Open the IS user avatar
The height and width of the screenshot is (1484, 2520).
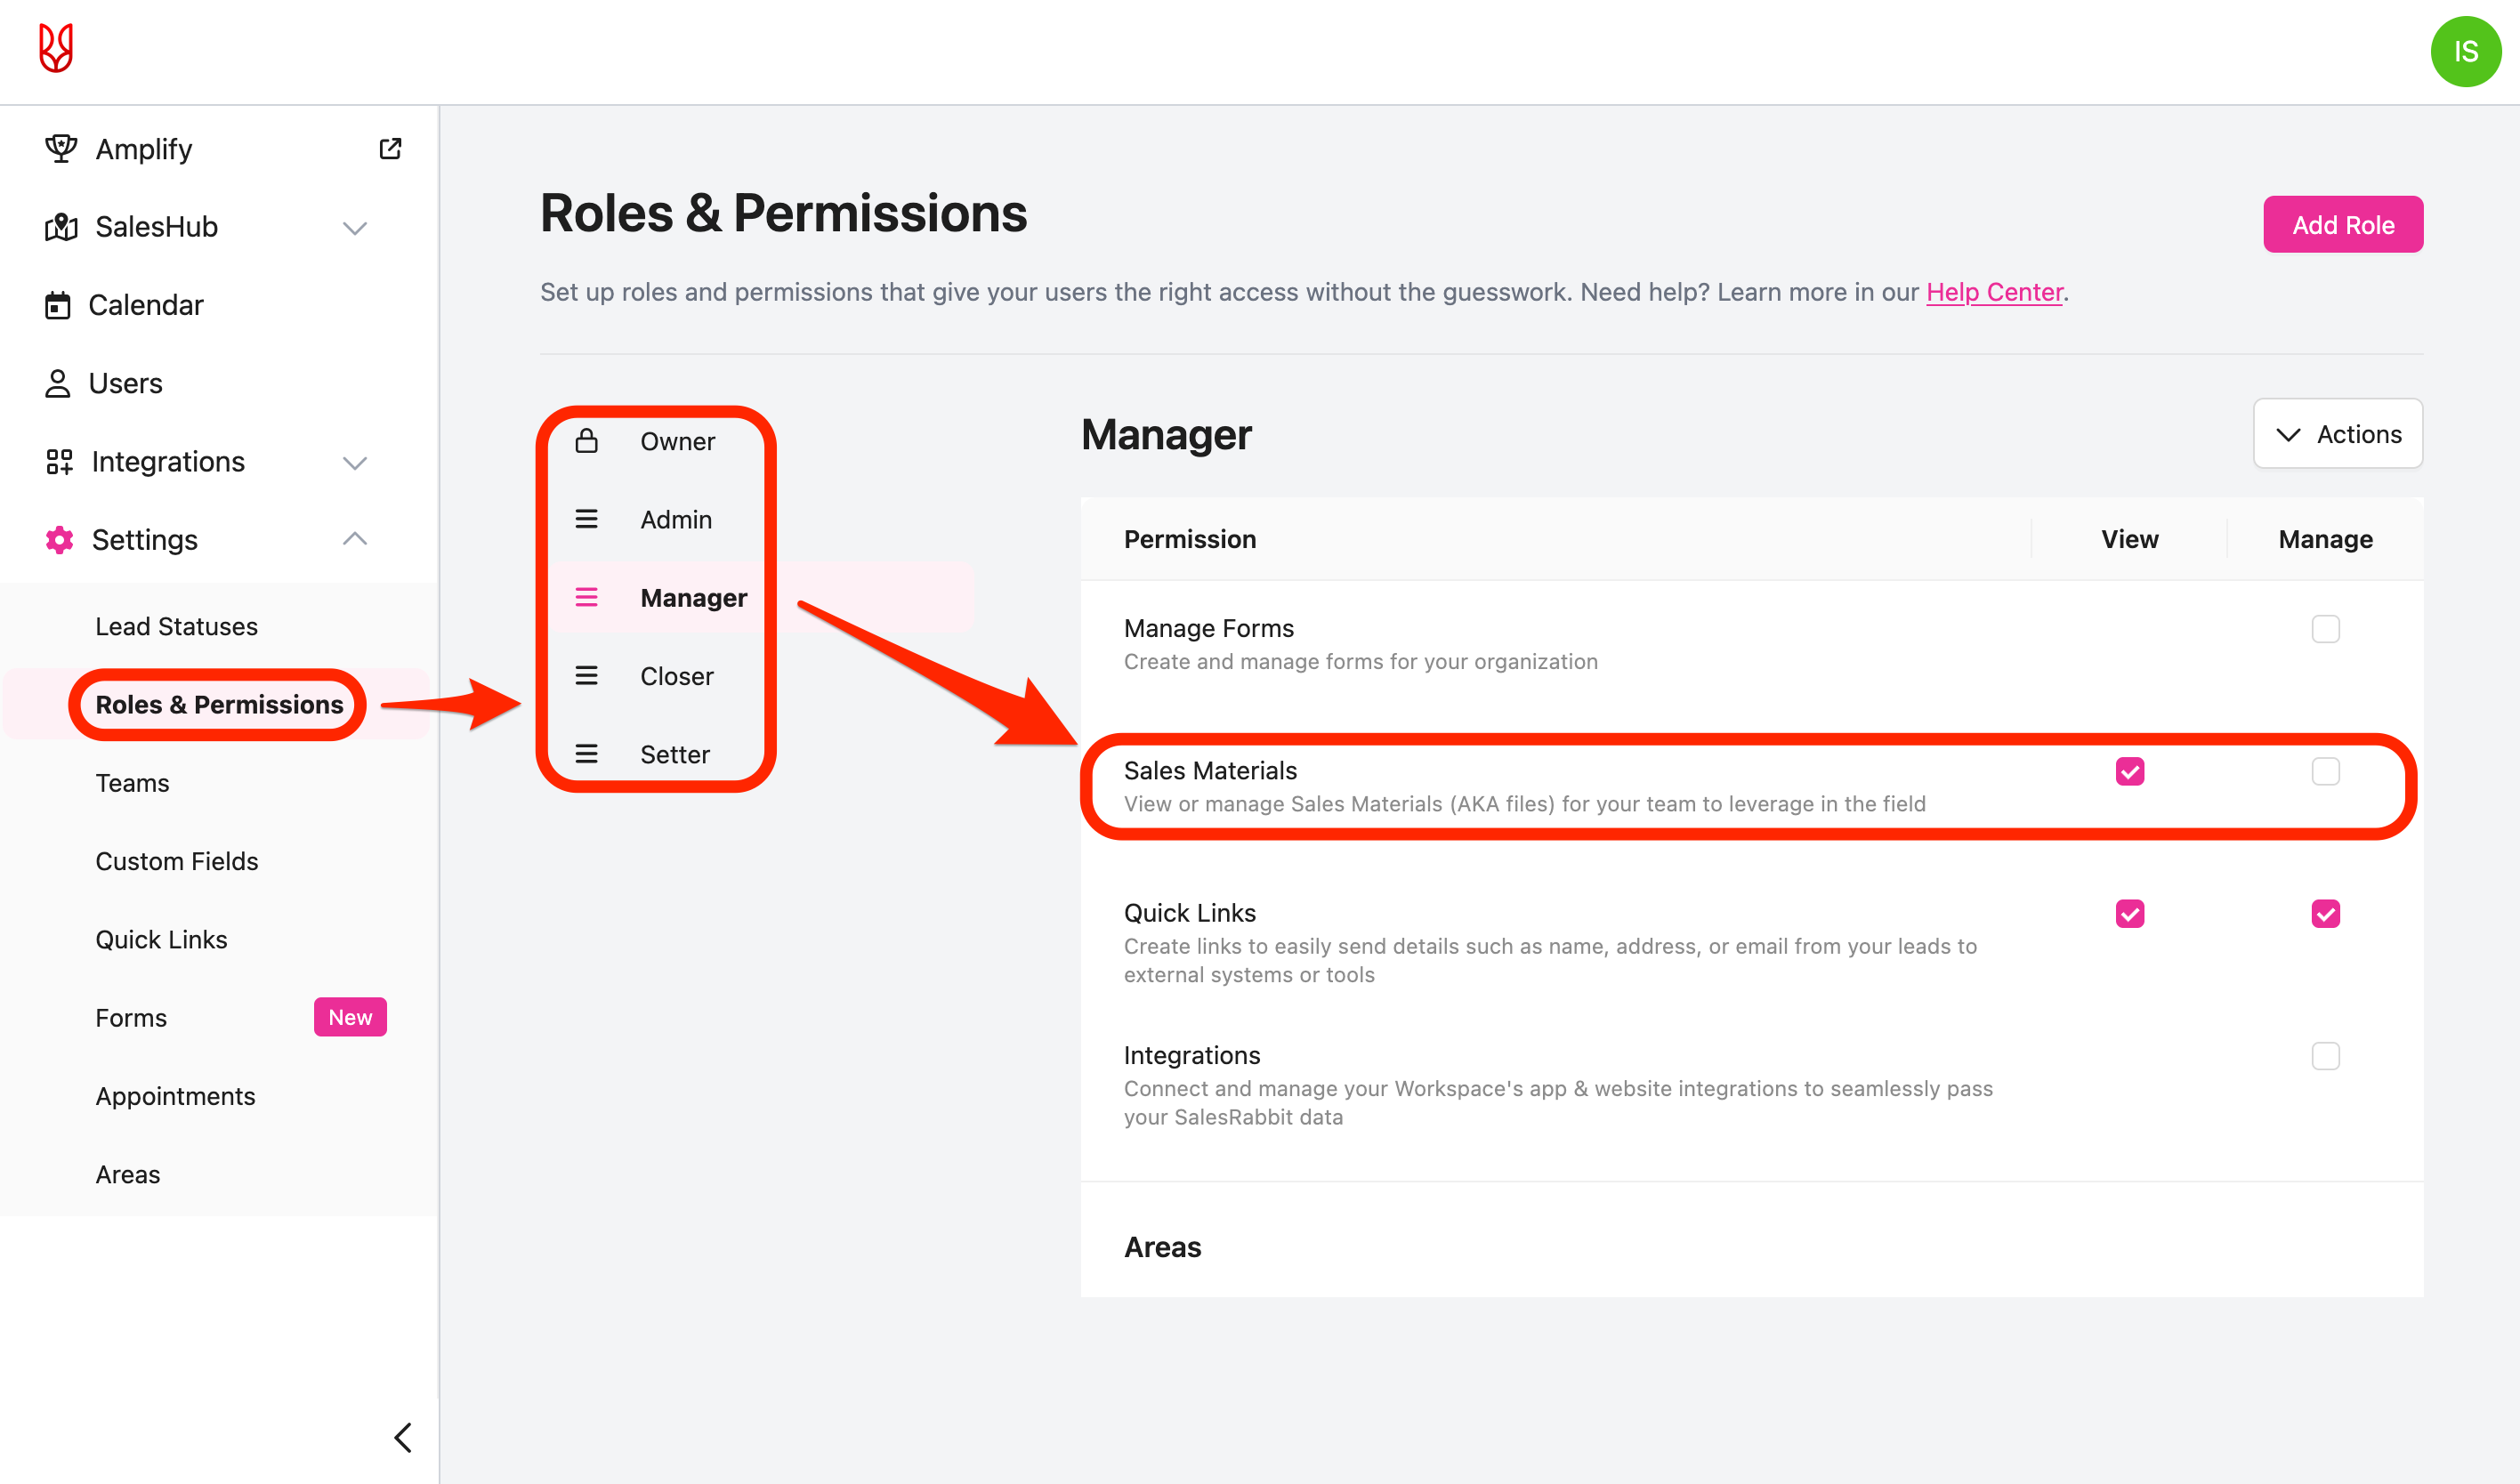(2465, 52)
